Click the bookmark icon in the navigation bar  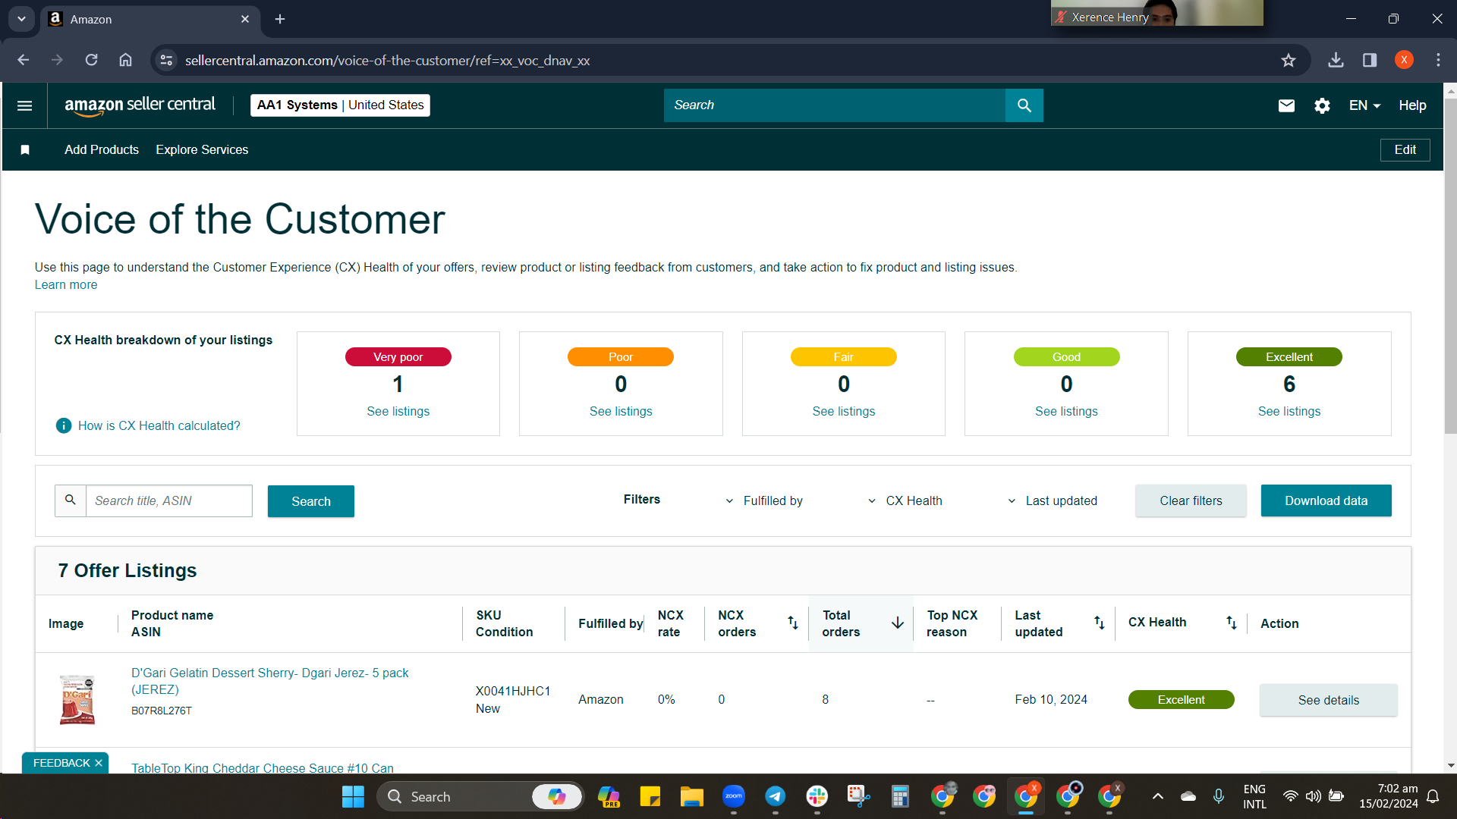25,150
